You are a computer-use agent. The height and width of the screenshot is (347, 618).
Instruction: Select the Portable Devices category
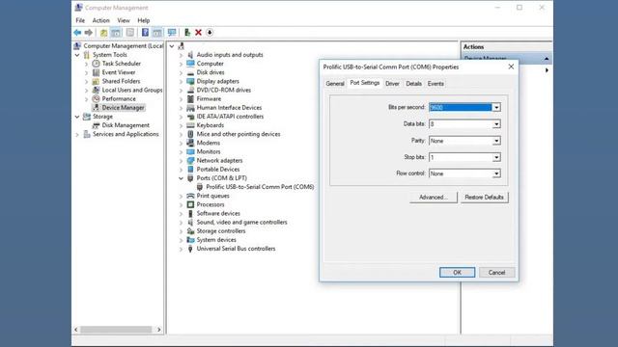coord(218,170)
